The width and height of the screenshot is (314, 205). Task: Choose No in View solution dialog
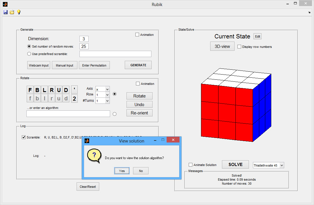[141, 171]
